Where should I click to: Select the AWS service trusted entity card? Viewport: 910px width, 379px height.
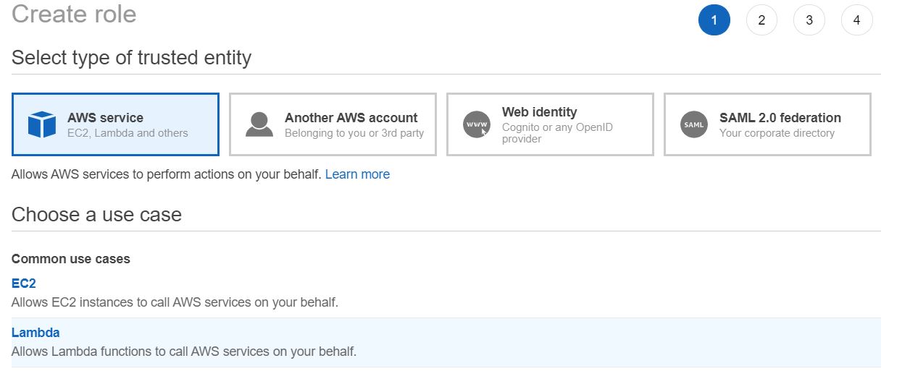tap(115, 124)
